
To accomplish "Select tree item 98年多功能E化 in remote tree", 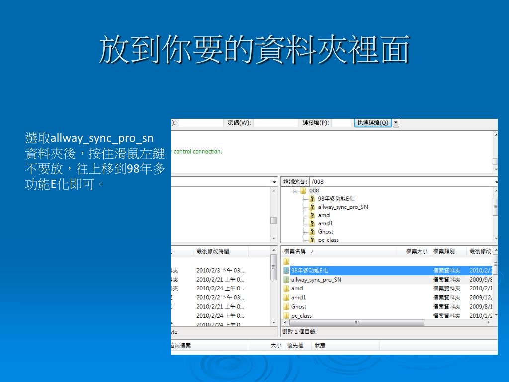I will tap(336, 199).
